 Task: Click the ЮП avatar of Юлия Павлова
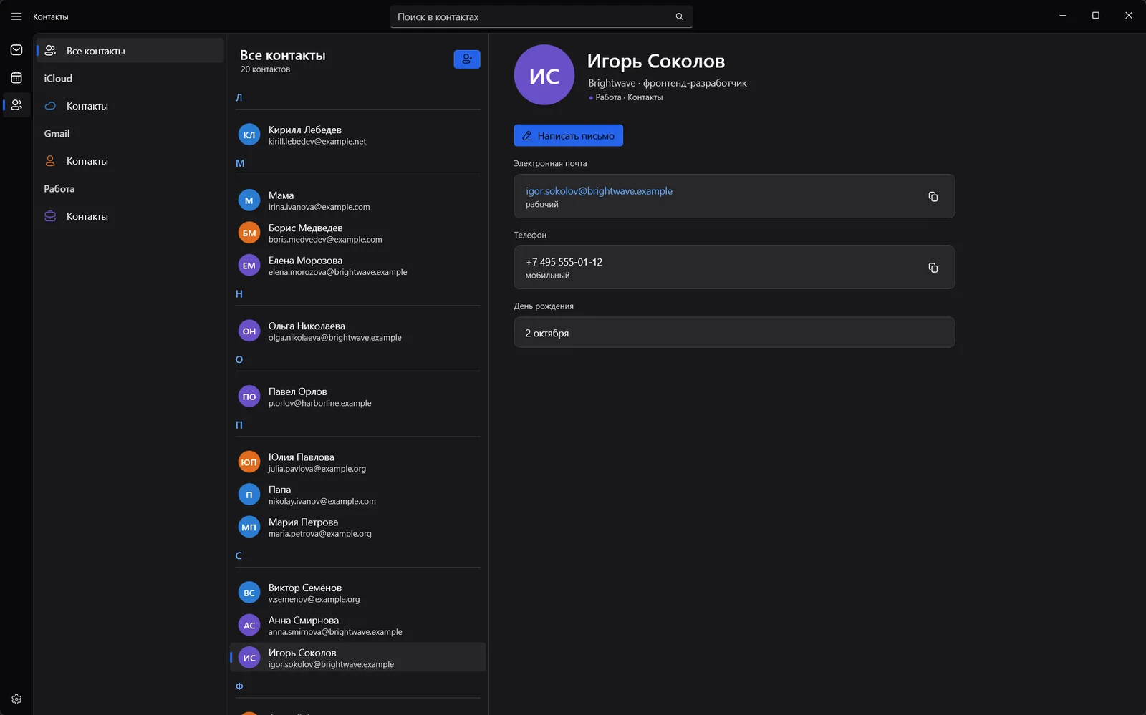pos(249,462)
